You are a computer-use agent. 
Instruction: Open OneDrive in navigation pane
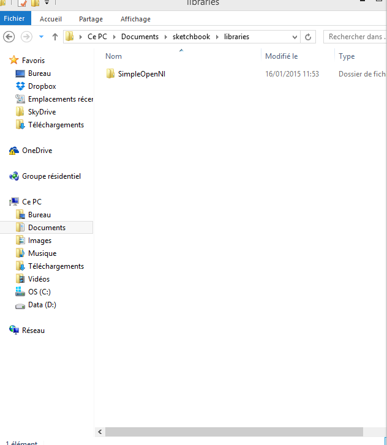coord(37,151)
